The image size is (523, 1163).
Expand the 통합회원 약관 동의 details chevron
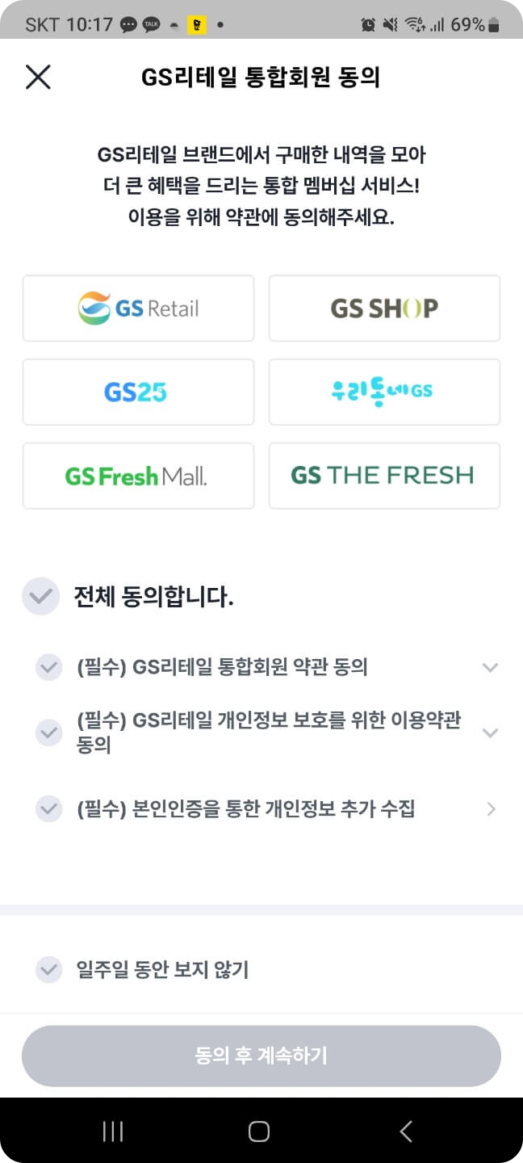click(x=491, y=667)
